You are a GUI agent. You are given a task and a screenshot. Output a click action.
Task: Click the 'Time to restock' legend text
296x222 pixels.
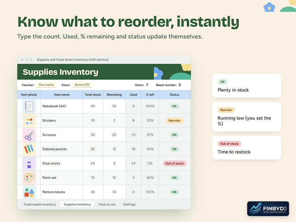pyautogui.click(x=234, y=152)
